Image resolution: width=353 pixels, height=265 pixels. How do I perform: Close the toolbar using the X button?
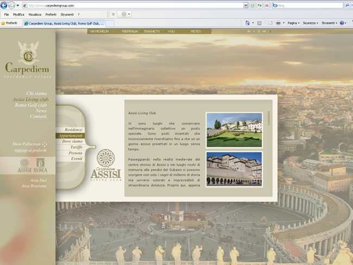114,15
